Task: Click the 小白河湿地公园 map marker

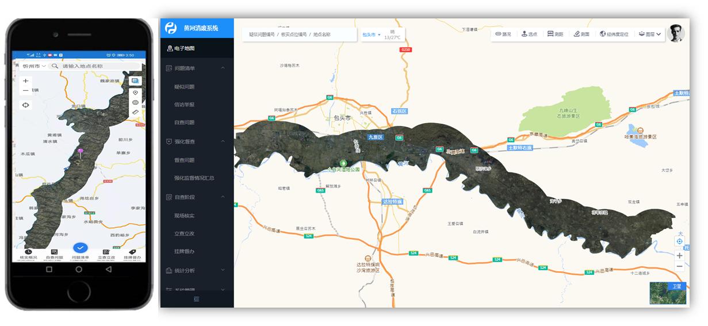Action: (343, 163)
